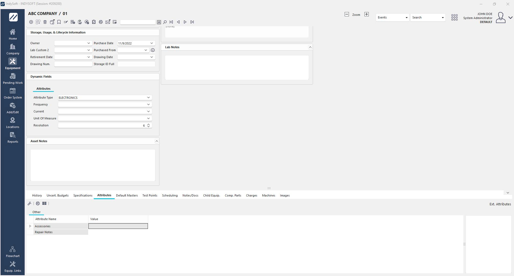Open Order System in sidebar
Screen dimensions: 514x276
(13, 93)
